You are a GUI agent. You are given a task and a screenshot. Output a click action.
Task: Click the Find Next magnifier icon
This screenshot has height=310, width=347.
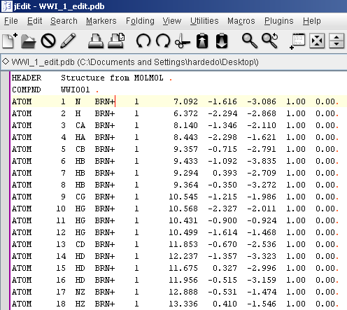pyautogui.click(x=270, y=41)
